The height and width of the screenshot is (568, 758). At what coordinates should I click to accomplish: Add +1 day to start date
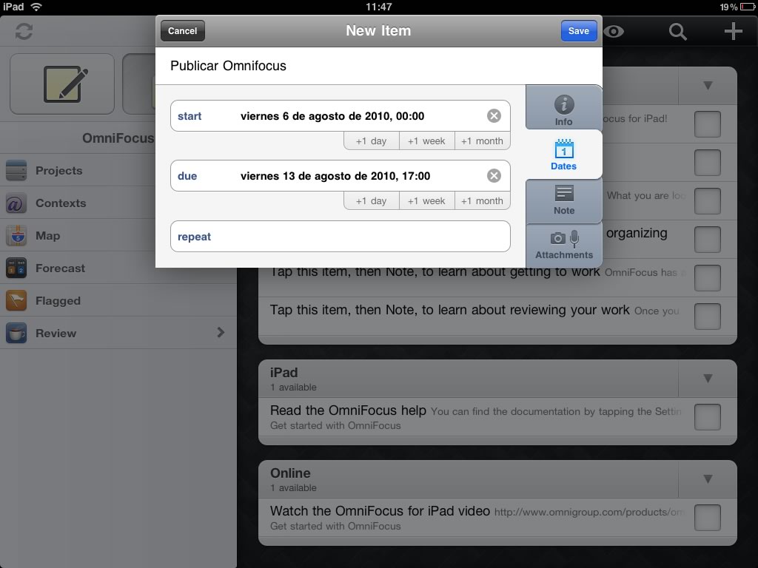coord(372,141)
